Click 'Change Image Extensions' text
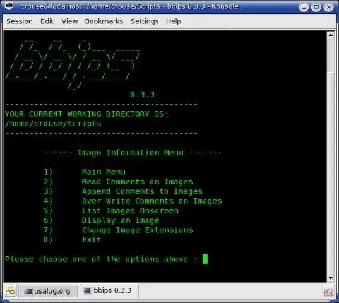This screenshot has width=339, height=303. 137,230
